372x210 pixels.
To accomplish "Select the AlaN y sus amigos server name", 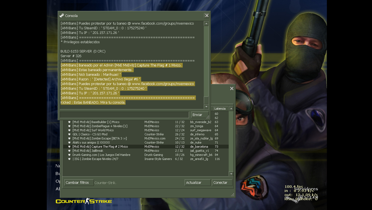I will tap(91, 142).
